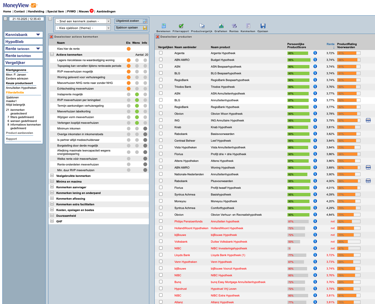Open the Vergelijker sidebar button

click(24, 63)
